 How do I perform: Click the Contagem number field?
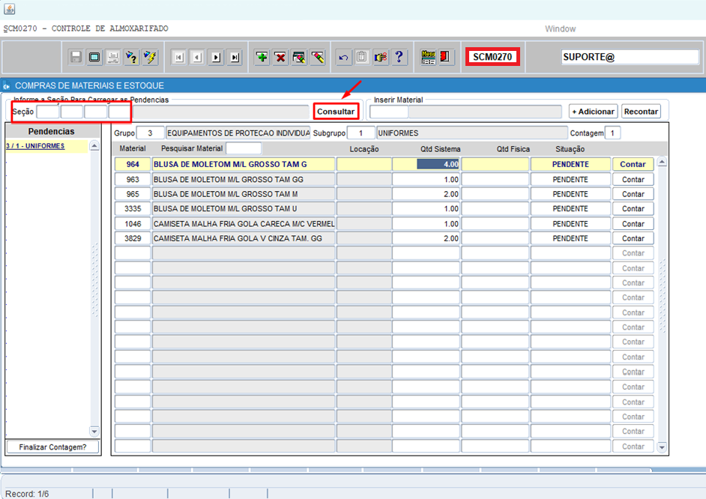click(612, 133)
